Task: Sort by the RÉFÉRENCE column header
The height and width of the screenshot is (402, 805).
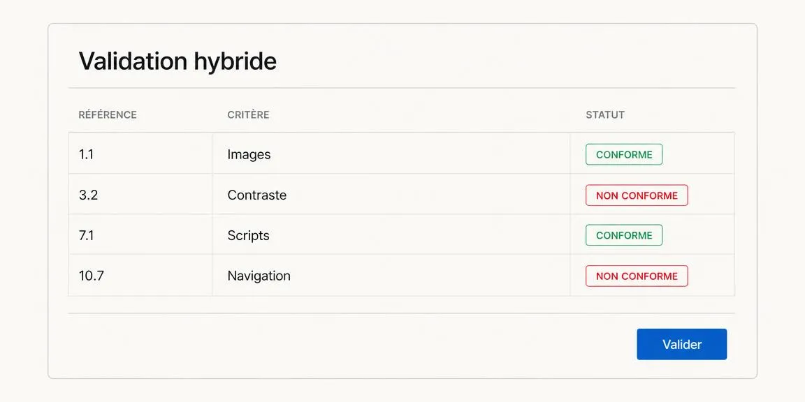Action: (108, 115)
